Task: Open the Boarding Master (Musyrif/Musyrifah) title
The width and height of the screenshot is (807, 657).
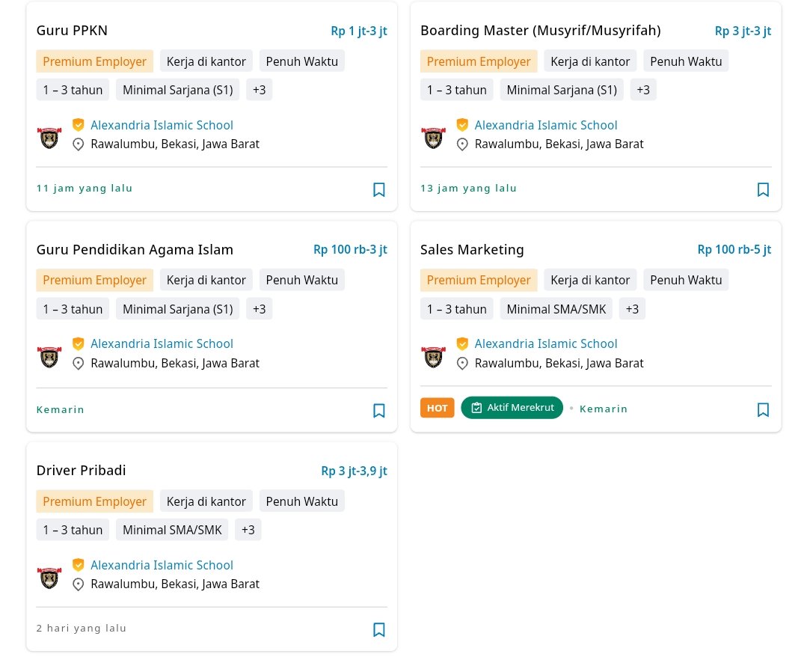Action: point(541,31)
